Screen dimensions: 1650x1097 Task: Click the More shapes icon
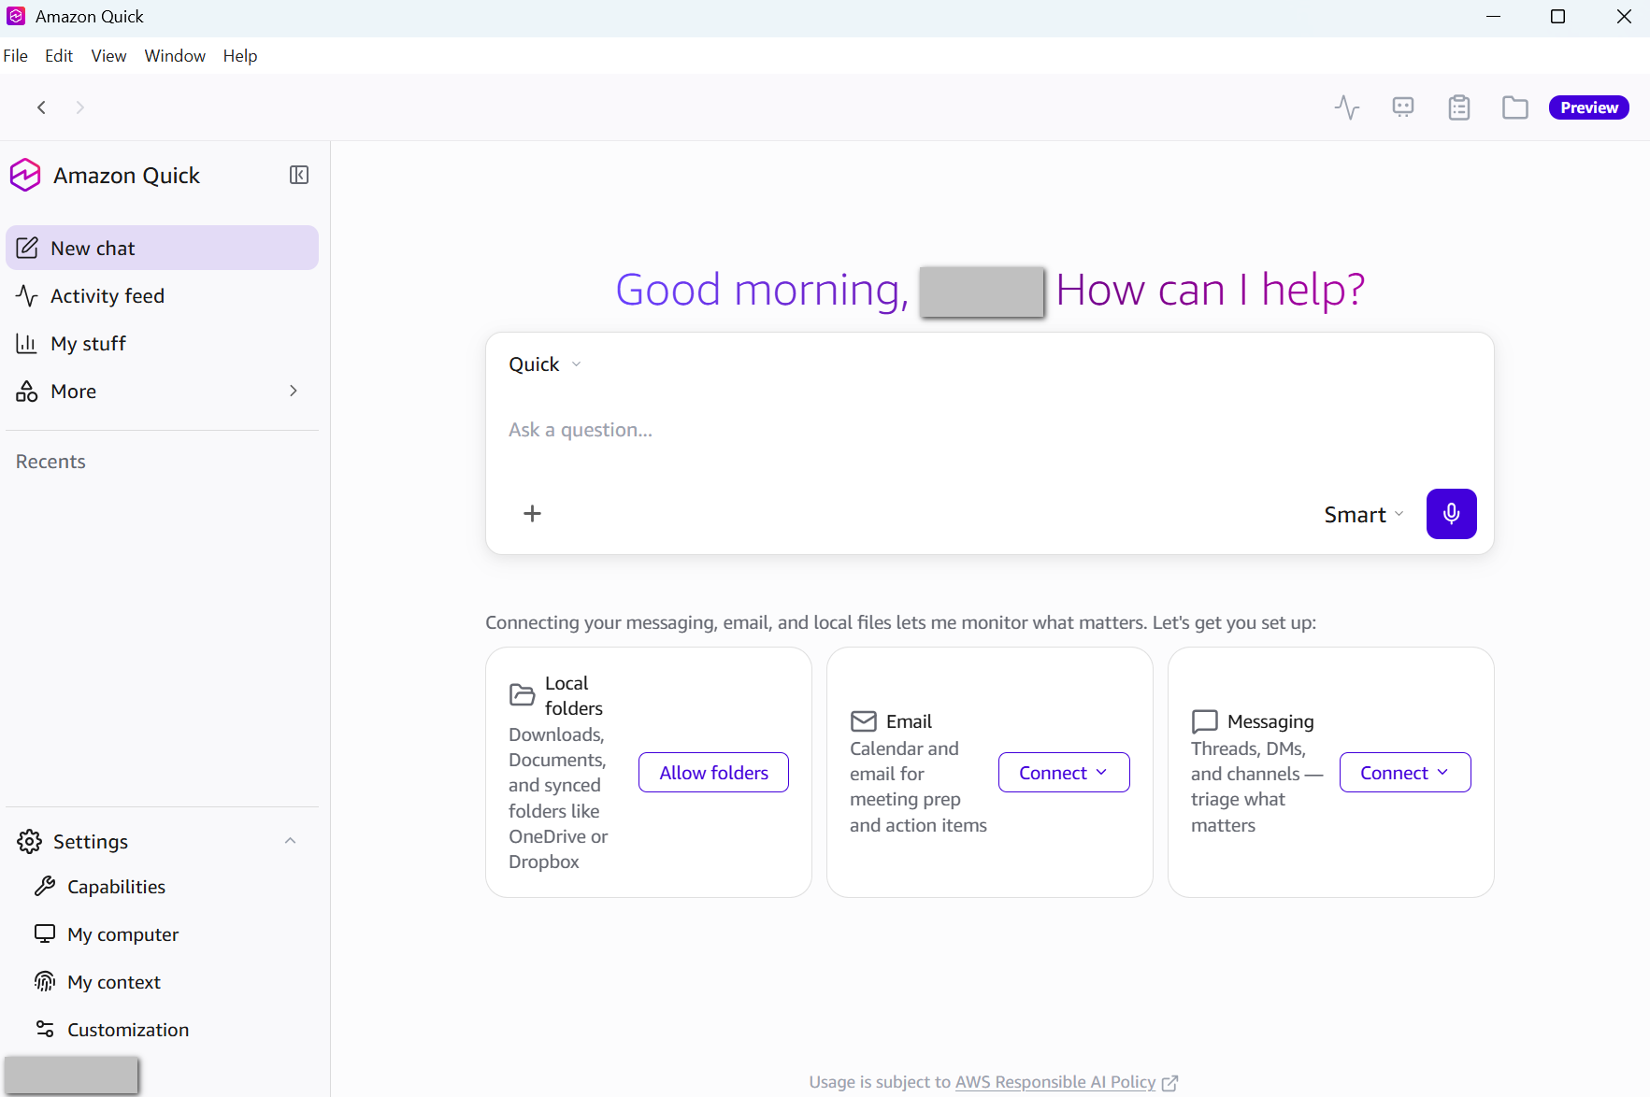click(27, 391)
